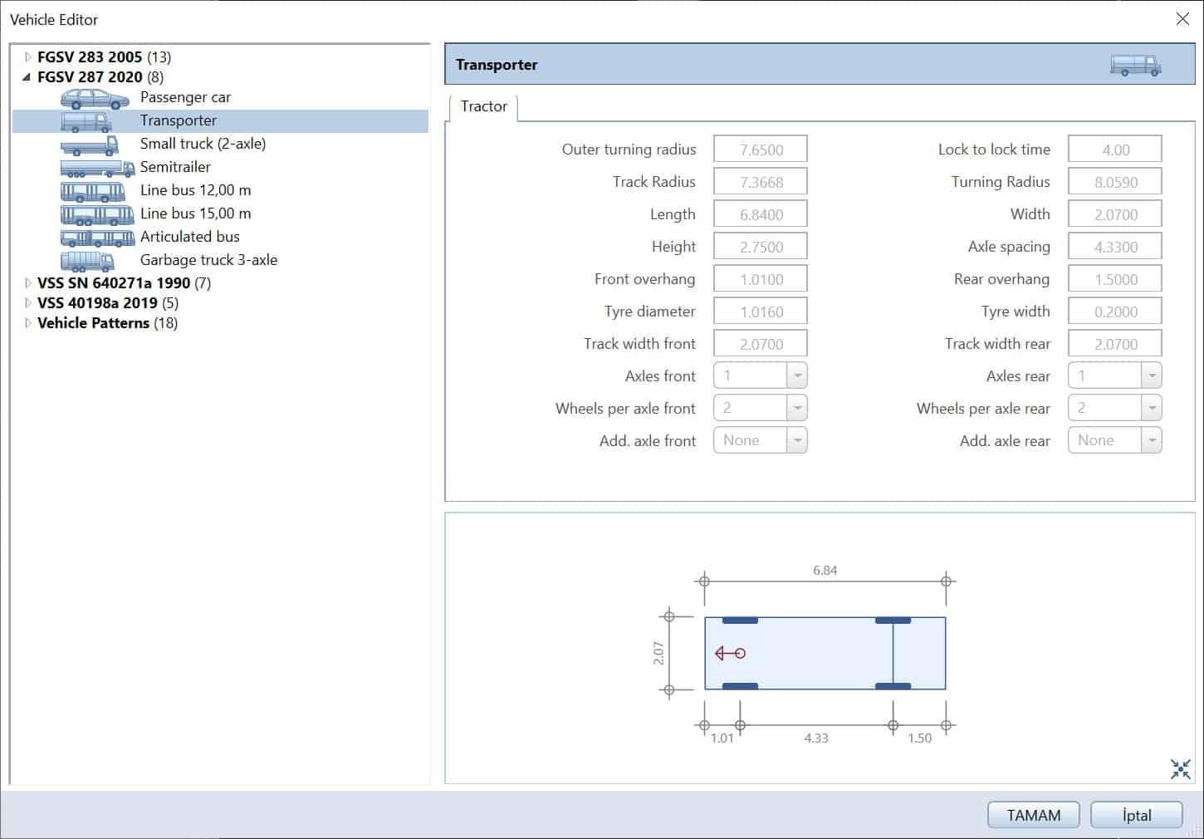Select the Transporter tree item

pos(178,120)
